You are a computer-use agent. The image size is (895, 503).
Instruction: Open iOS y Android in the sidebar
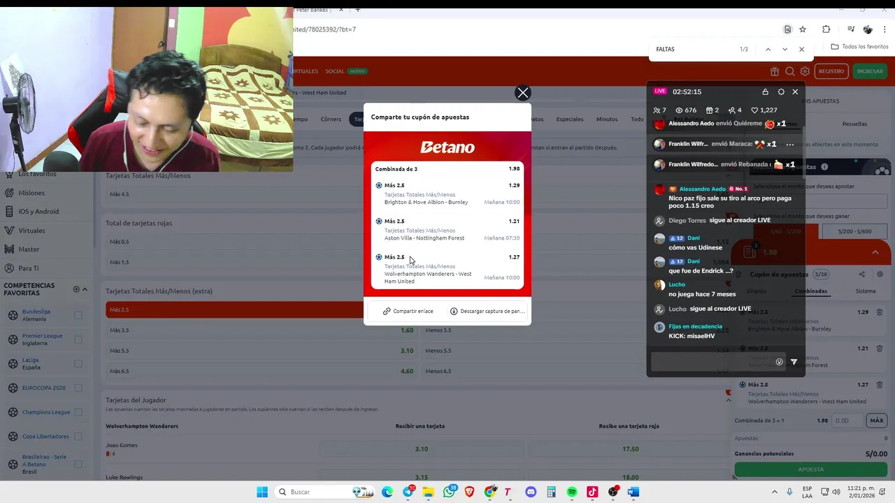click(38, 212)
